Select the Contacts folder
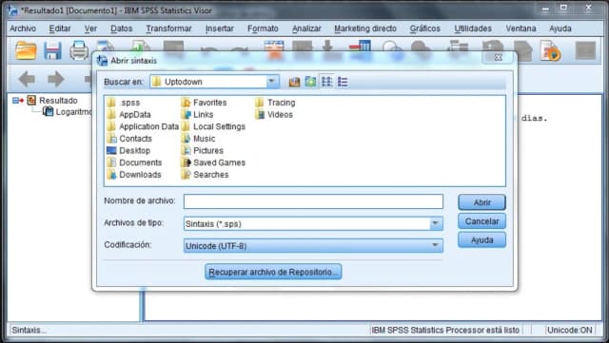This screenshot has height=343, width=609. click(x=129, y=139)
